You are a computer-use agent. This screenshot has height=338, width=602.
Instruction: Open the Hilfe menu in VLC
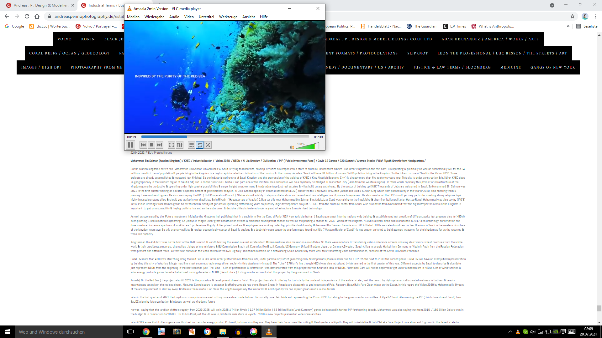[x=264, y=17]
